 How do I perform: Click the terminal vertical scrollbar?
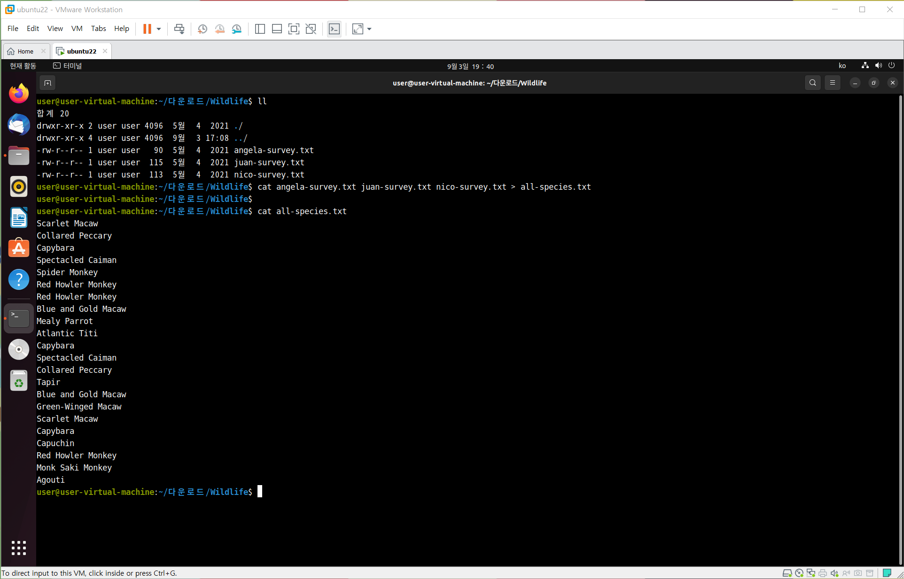(900, 329)
